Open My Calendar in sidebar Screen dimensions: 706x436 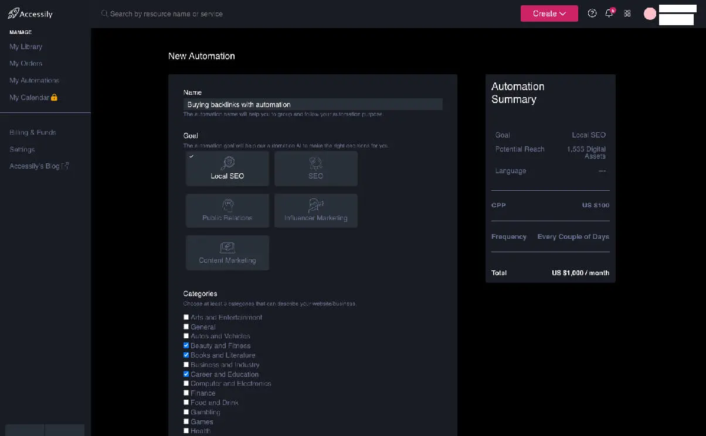[x=29, y=97]
